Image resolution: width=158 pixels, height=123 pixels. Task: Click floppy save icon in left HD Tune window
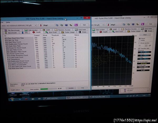pos(66,25)
